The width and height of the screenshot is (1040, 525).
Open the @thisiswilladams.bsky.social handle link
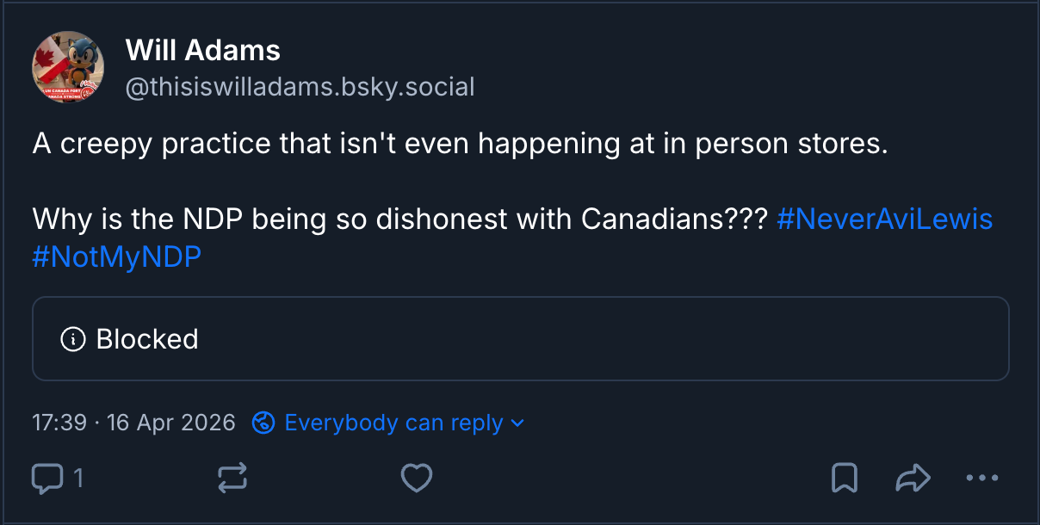tap(300, 87)
